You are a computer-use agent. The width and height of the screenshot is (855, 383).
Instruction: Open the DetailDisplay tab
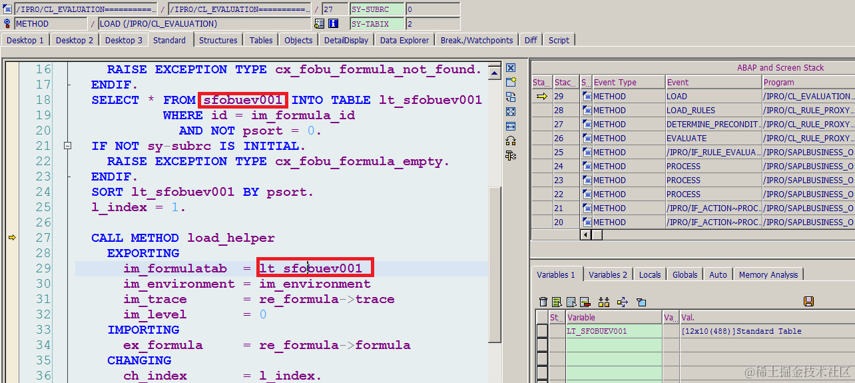coord(346,40)
